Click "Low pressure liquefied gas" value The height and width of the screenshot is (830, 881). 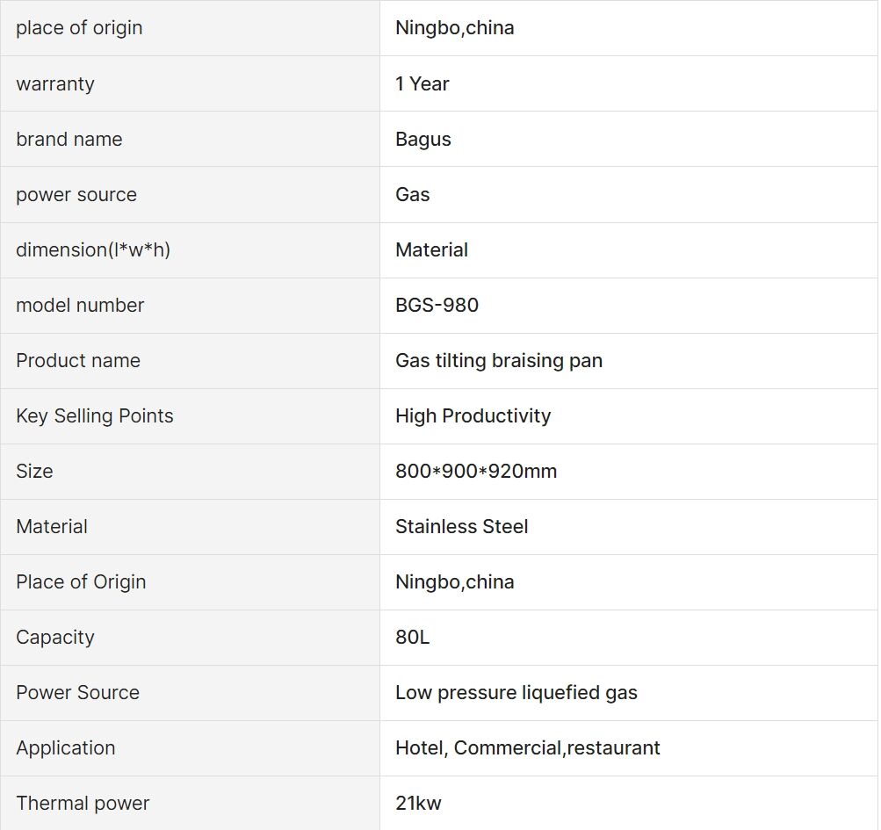516,693
